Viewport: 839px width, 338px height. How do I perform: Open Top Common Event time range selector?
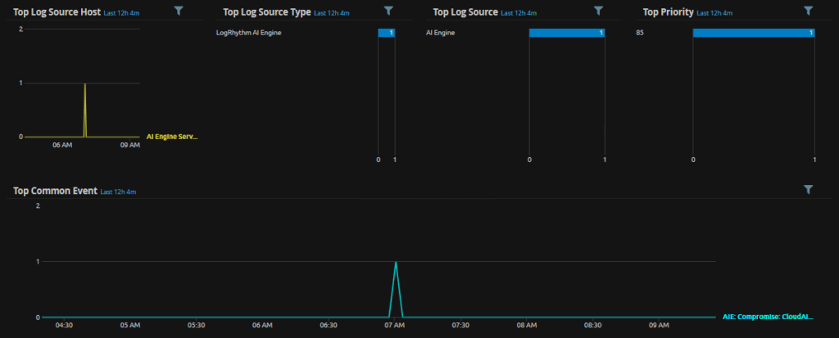[118, 192]
